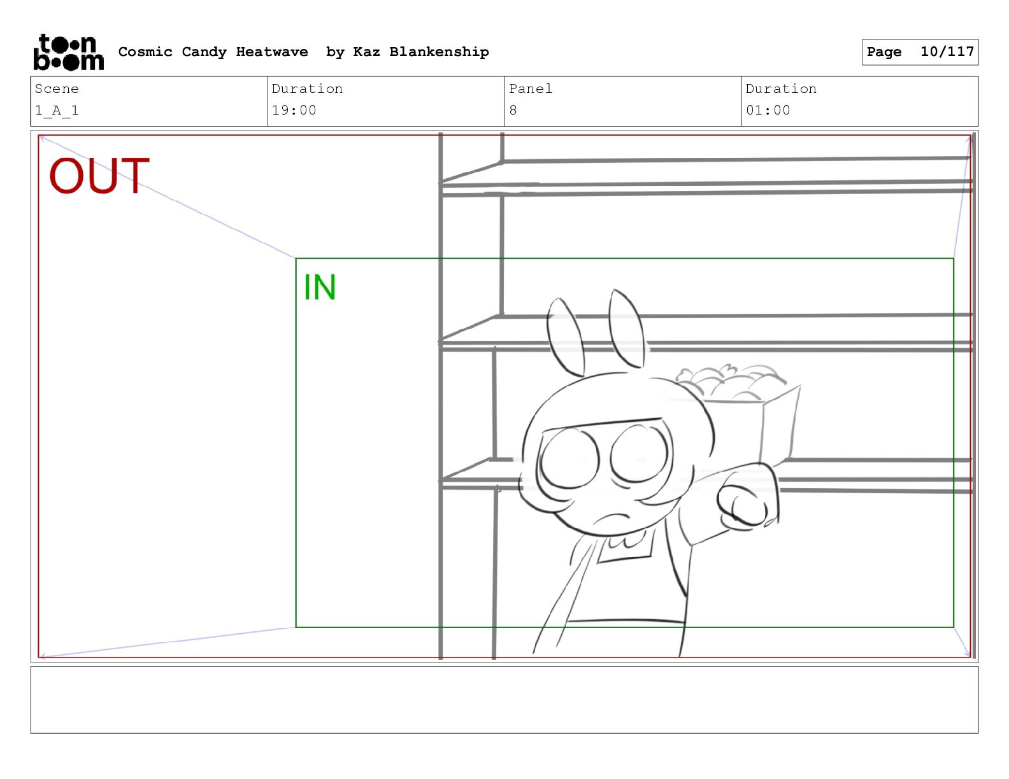The height and width of the screenshot is (779, 1009).
Task: Click the Toon Boom logo
Action: pyautogui.click(x=69, y=52)
